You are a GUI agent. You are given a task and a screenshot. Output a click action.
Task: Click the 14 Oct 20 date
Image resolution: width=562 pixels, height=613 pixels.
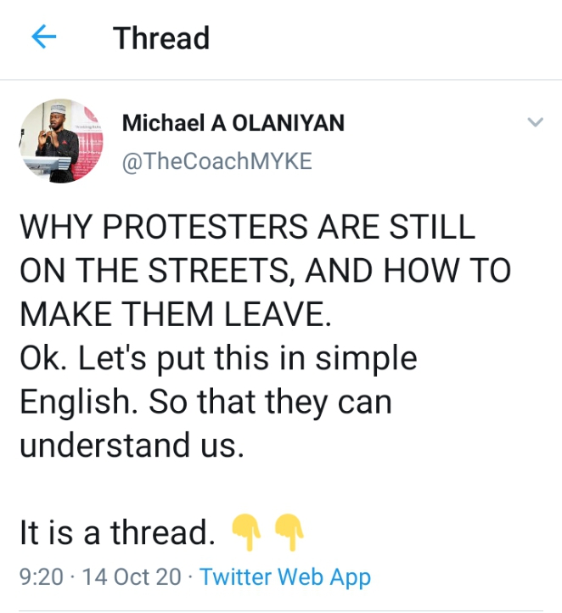tap(132, 577)
